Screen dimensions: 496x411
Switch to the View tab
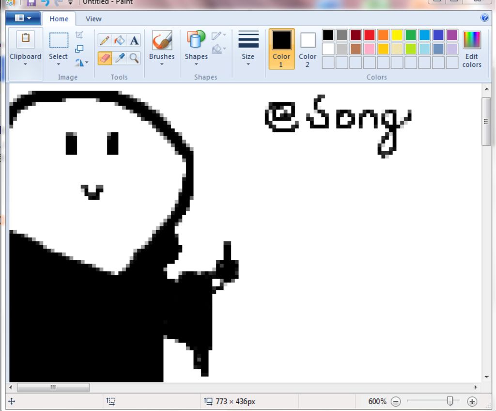[93, 19]
